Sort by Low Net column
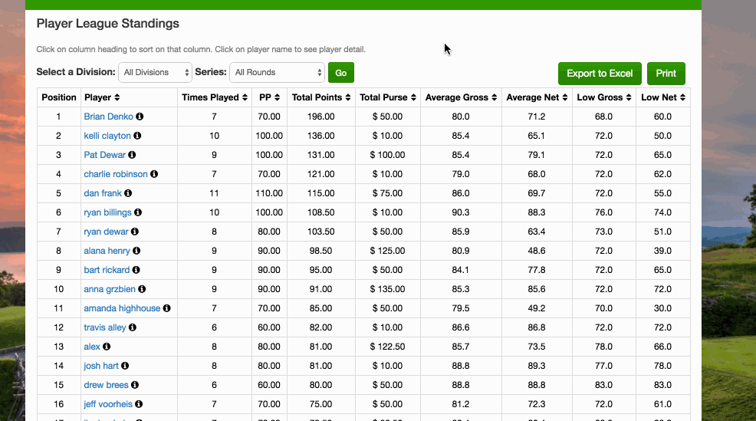 pos(663,97)
